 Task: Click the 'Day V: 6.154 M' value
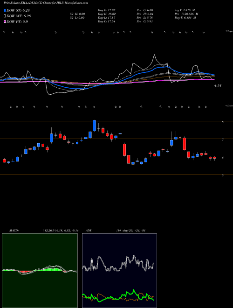[185, 18]
